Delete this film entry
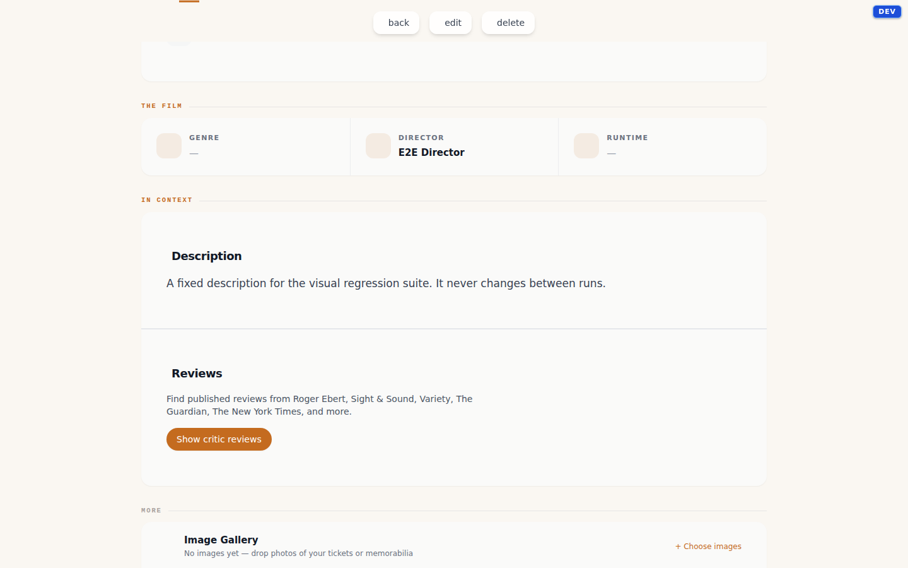The width and height of the screenshot is (908, 568). point(508,23)
